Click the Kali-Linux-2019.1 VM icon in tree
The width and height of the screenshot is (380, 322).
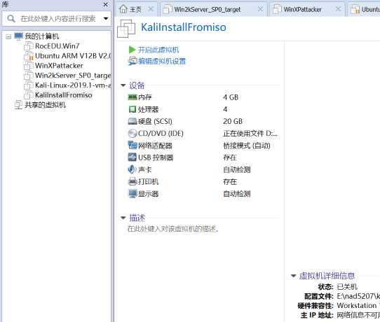(x=28, y=85)
